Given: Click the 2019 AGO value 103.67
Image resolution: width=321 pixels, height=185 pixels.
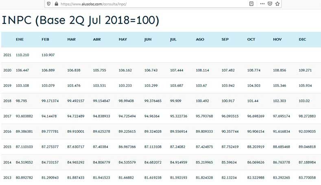Looking at the screenshot, I should point(201,86).
